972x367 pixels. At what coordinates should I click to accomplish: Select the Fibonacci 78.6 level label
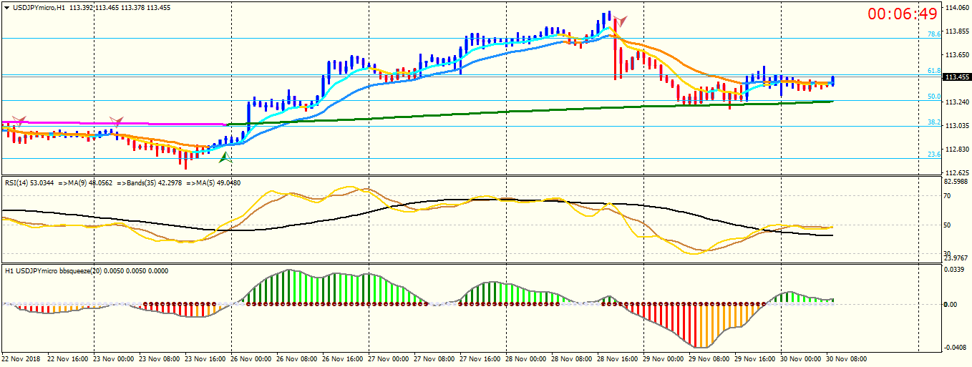coord(934,34)
